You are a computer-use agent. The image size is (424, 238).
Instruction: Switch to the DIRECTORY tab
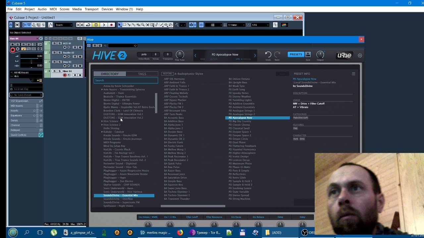tap(110, 74)
